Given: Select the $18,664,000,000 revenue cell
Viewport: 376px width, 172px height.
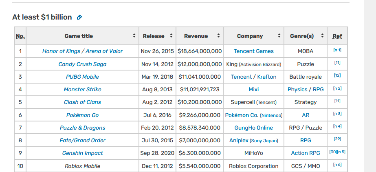Looking at the screenshot, I should point(200,51).
